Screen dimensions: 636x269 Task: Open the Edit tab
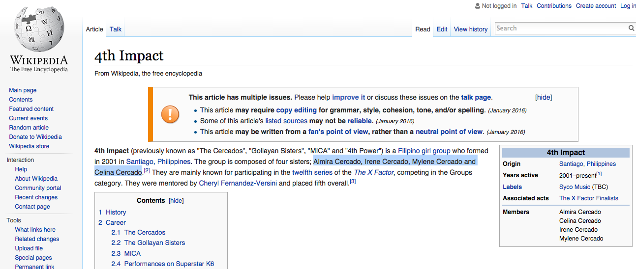(x=442, y=29)
